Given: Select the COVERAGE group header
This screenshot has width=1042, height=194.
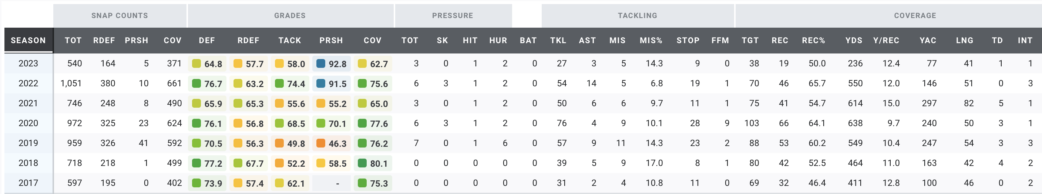Looking at the screenshot, I should 915,16.
